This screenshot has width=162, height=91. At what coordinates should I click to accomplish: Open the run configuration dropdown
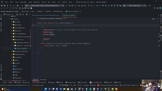[x=45, y=6]
